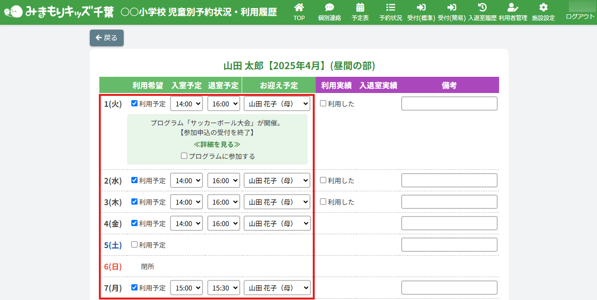Viewport: 597px width, 300px height.
Task: Open 施設設定 gear icon
Action: point(543,8)
